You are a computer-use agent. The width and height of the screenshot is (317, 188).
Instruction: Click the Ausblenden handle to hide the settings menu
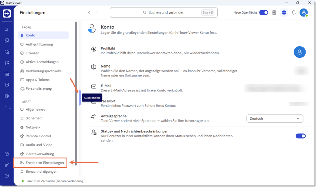80,98
